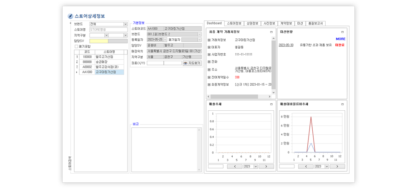Click the 대표자 bullet icon
This screenshot has height=189, width=417.
tap(209, 47)
